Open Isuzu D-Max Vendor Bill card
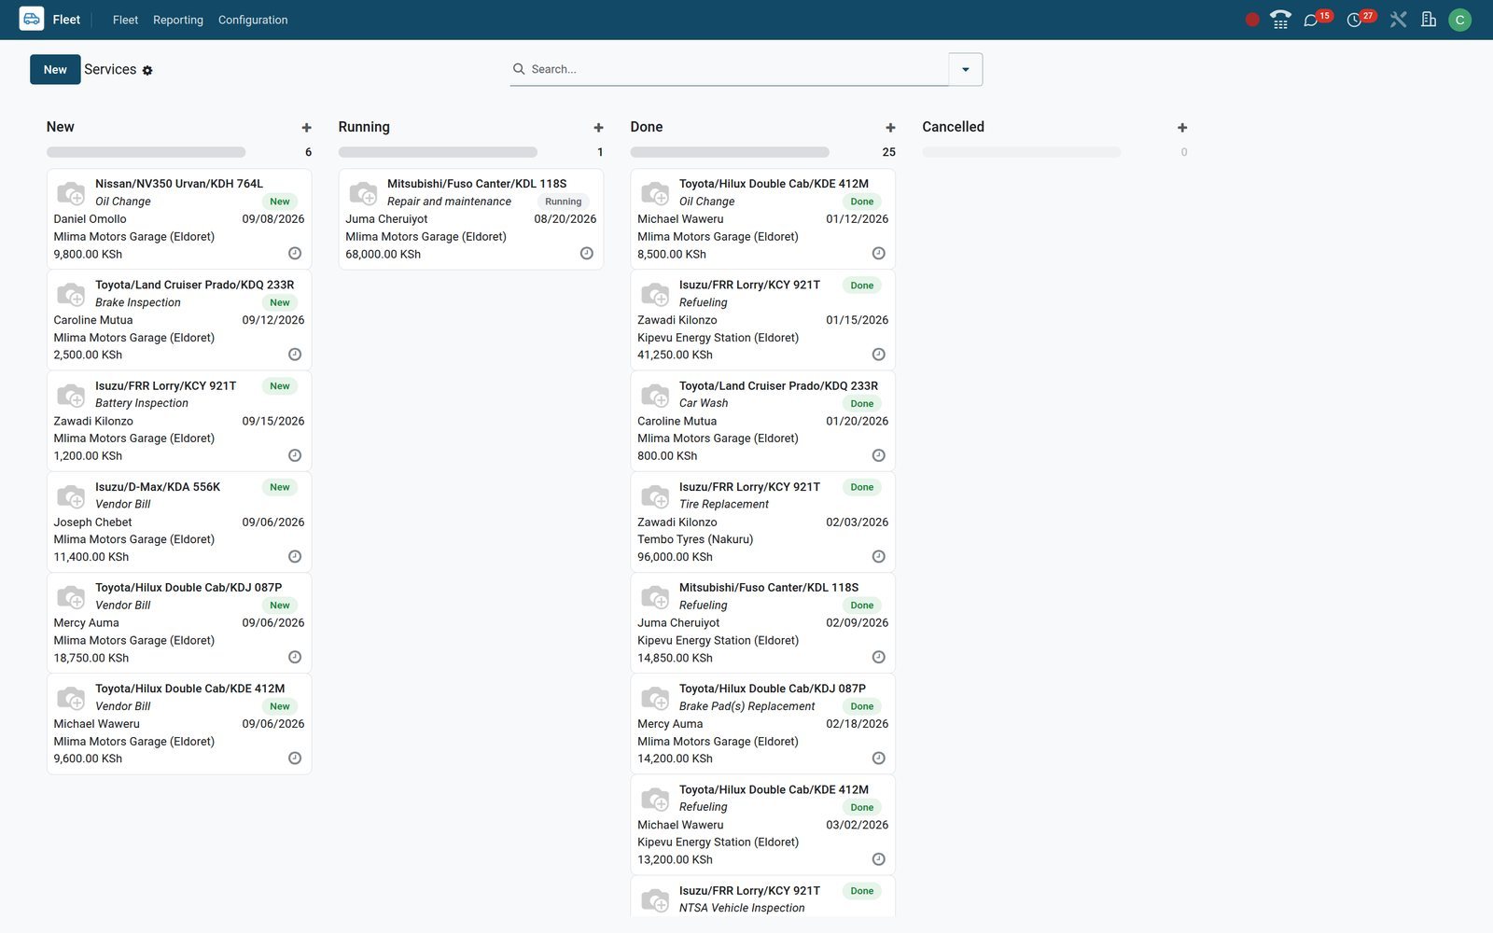 pos(179,522)
